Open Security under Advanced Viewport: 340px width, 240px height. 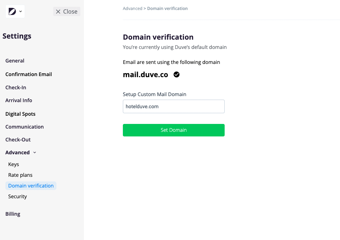17,196
